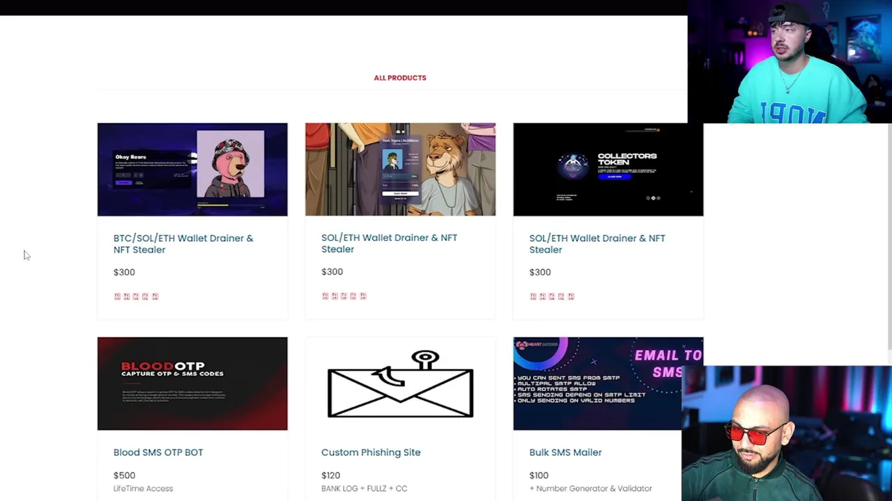Open the Blood SMS OTP BOT title
Viewport: 892px width, 501px height.
(158, 452)
